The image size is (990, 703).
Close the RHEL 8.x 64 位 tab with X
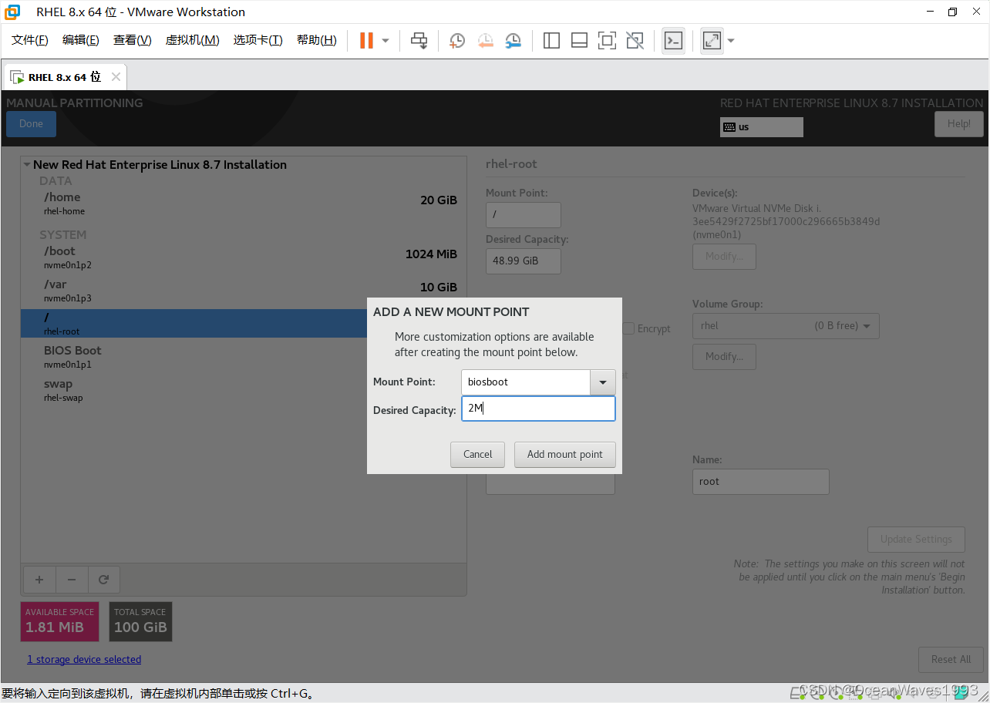[116, 77]
